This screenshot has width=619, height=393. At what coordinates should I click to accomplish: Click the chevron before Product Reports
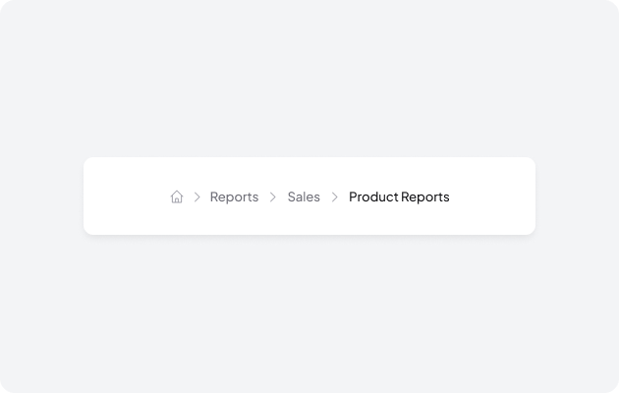tap(335, 196)
